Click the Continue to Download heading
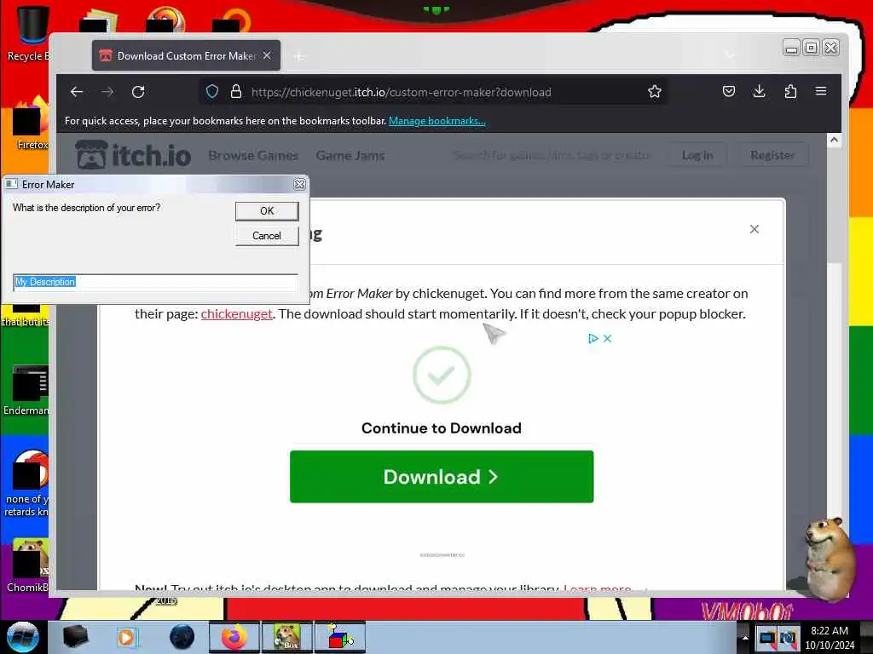Screen dimensions: 873x654 (442, 428)
